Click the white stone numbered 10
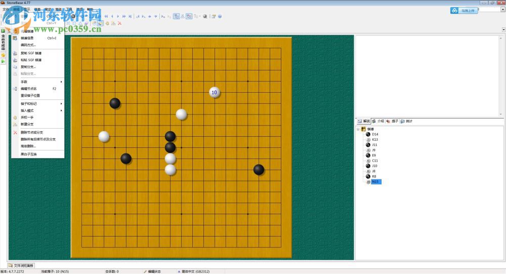506x274 pixels. point(215,93)
